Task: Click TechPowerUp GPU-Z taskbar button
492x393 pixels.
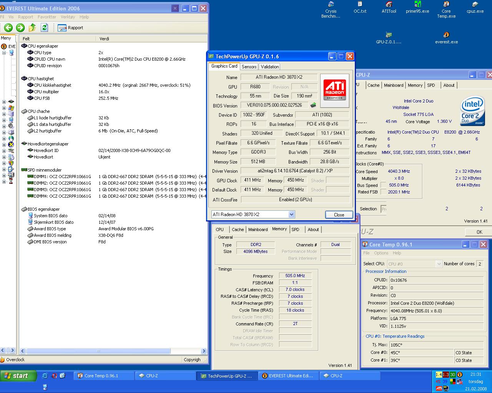Action: point(227,376)
